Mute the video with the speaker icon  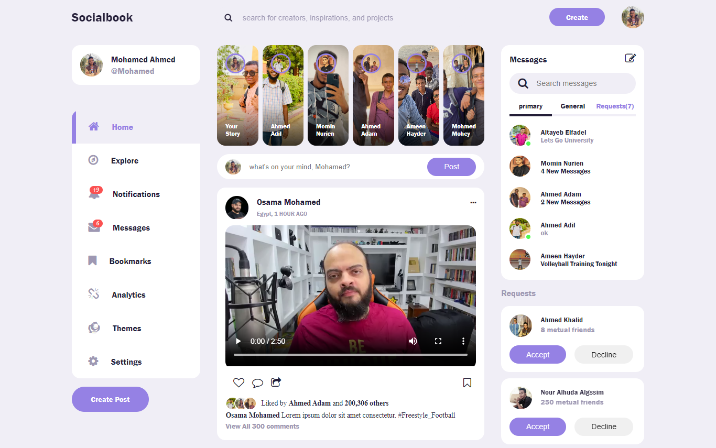point(413,341)
